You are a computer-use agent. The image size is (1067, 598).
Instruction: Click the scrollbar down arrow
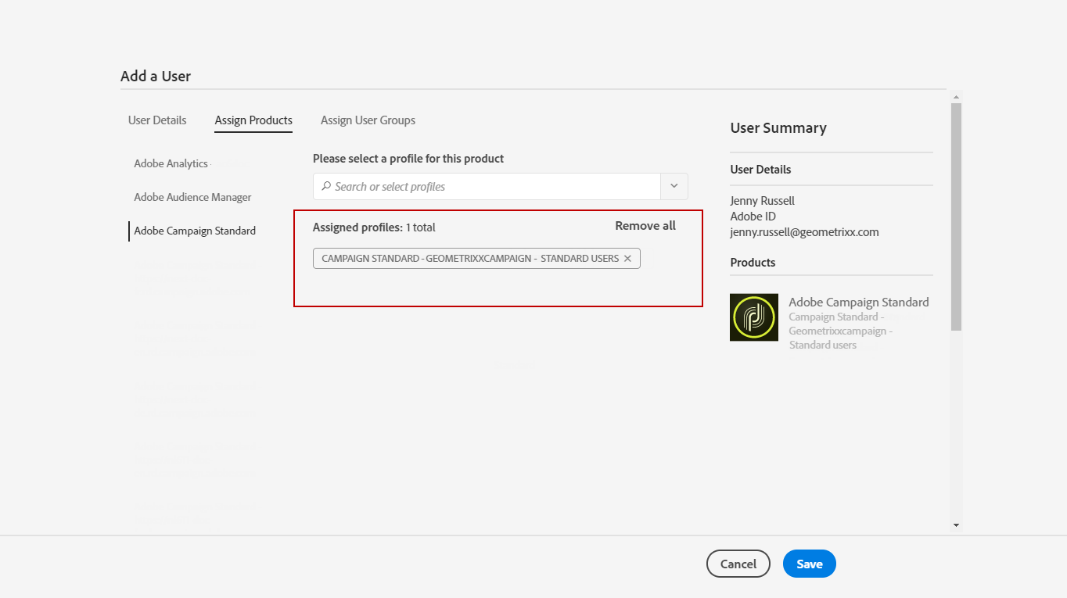pyautogui.click(x=956, y=525)
